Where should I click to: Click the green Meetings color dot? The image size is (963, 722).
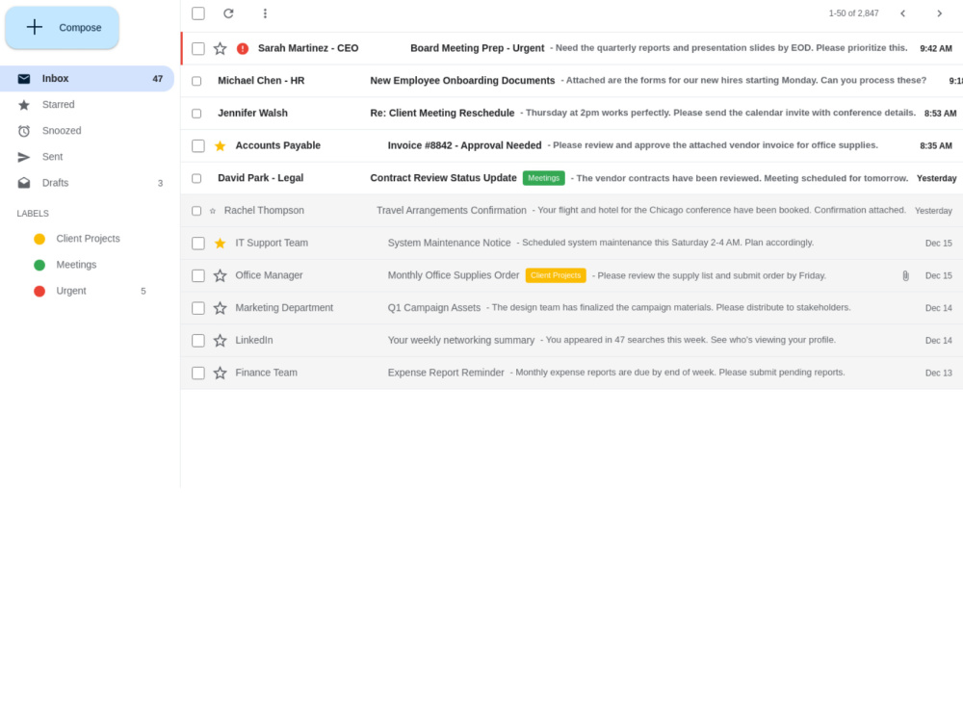(x=39, y=266)
